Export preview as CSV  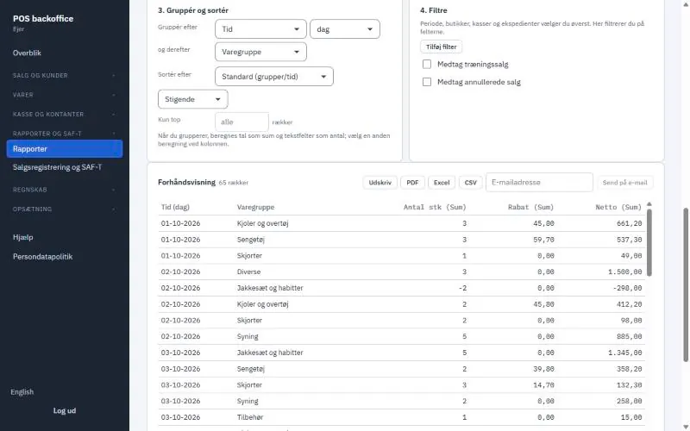[x=470, y=183]
